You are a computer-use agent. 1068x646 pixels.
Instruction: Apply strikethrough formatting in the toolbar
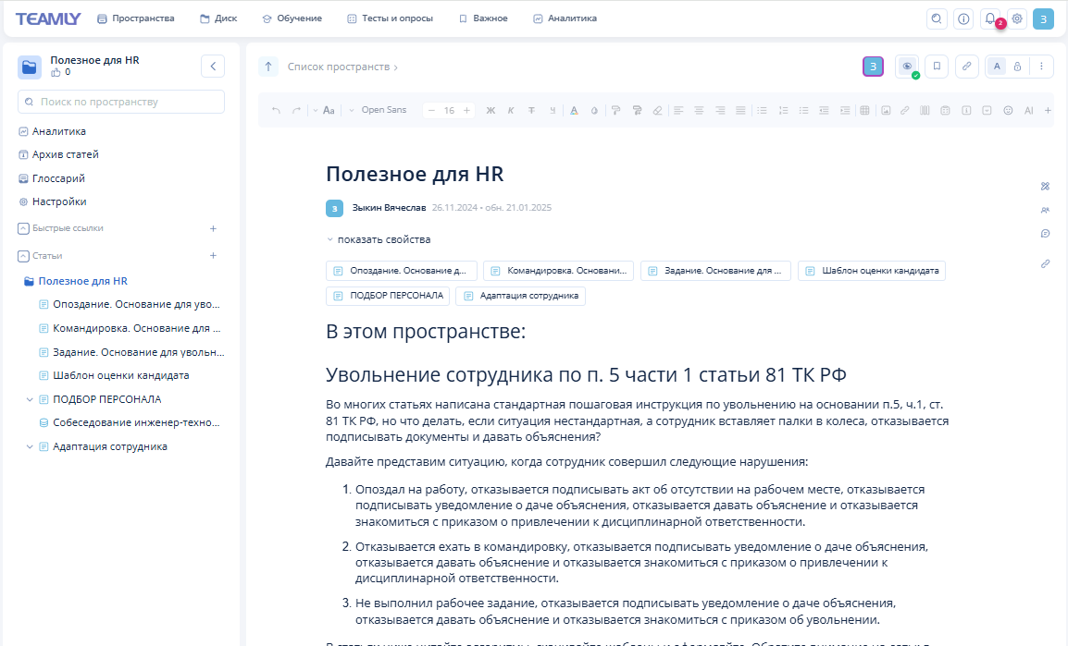click(531, 110)
